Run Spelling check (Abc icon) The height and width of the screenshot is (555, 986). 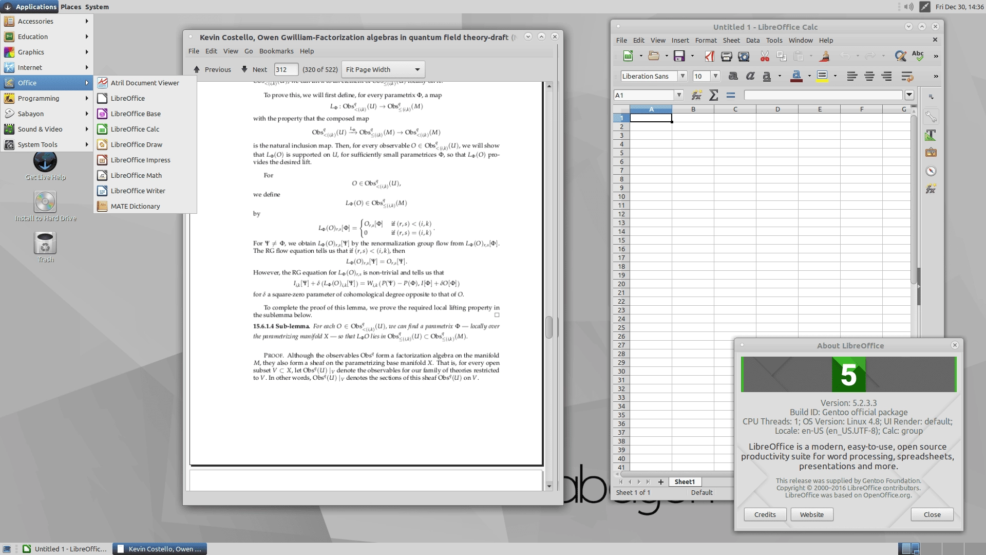click(918, 56)
